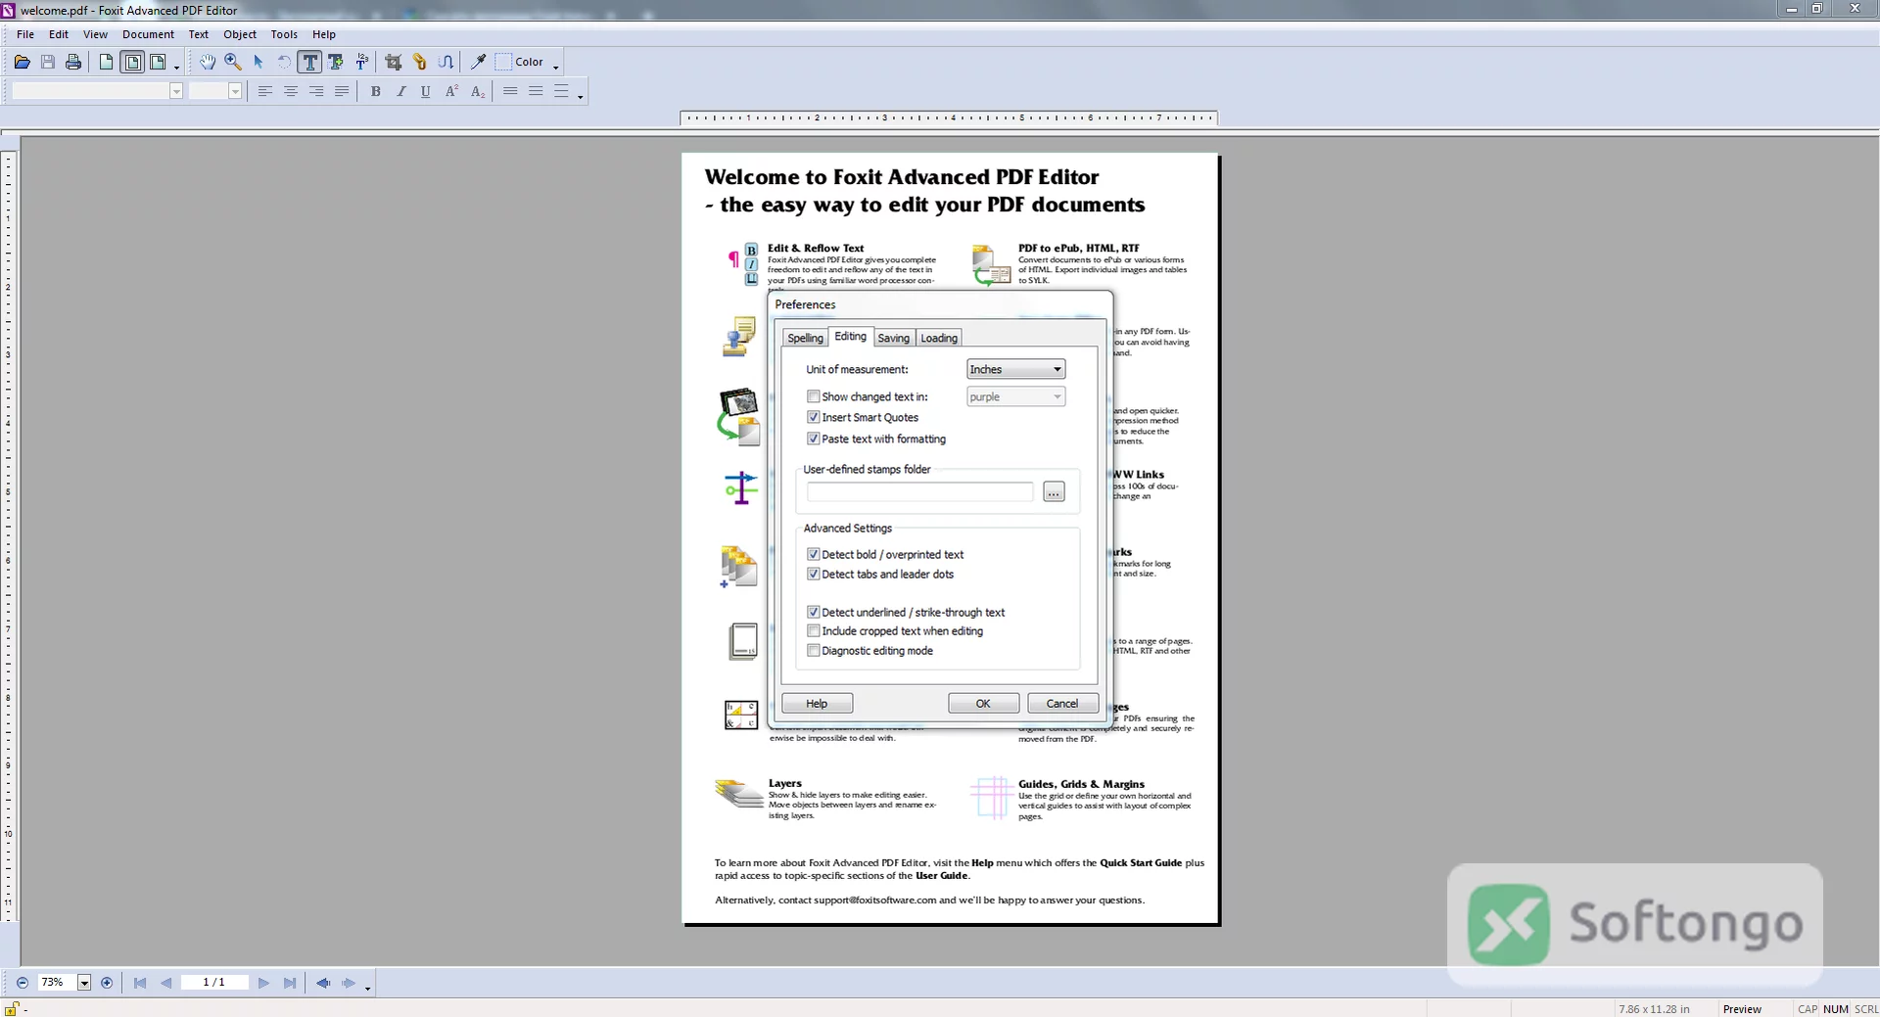Click the Open file folder icon
The height and width of the screenshot is (1017, 1880).
(22, 62)
